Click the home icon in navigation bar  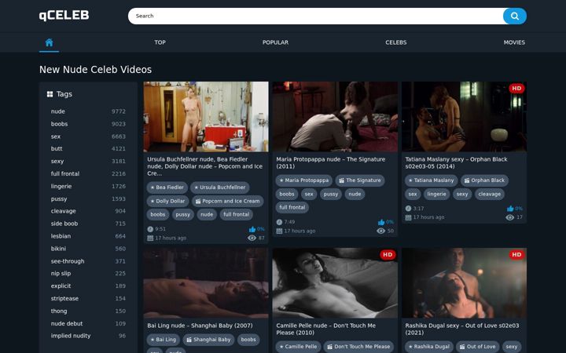[x=49, y=42]
